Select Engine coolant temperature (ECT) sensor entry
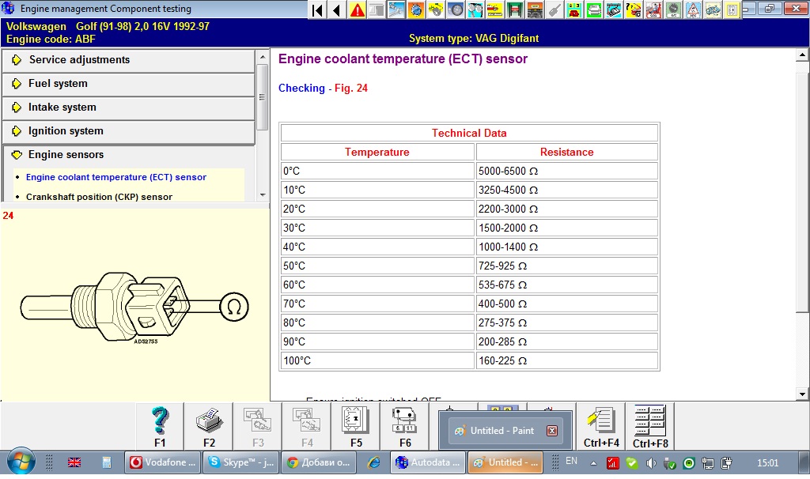 (x=115, y=178)
